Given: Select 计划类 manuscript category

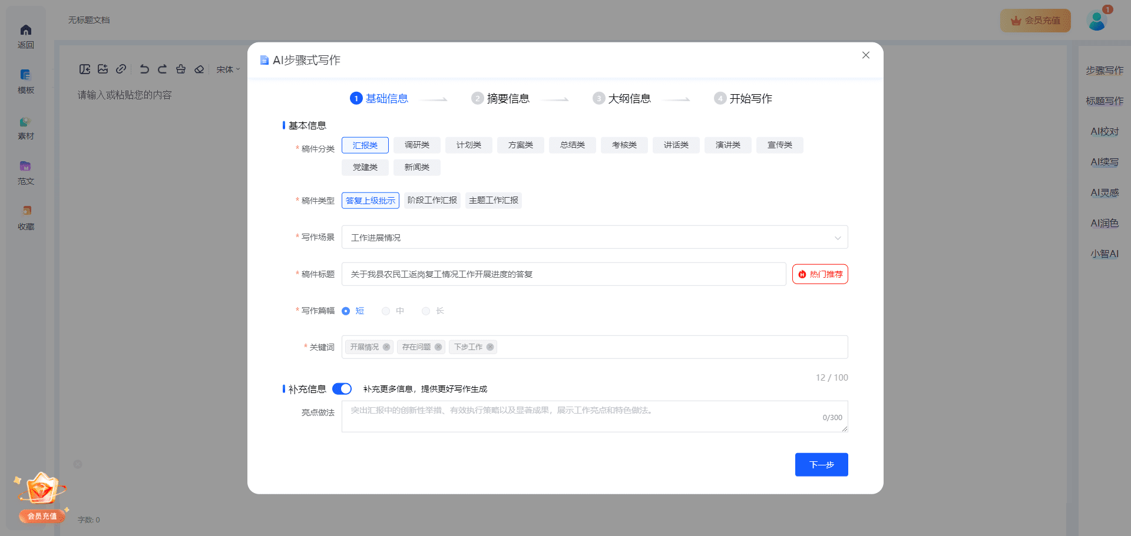Looking at the screenshot, I should tap(469, 145).
